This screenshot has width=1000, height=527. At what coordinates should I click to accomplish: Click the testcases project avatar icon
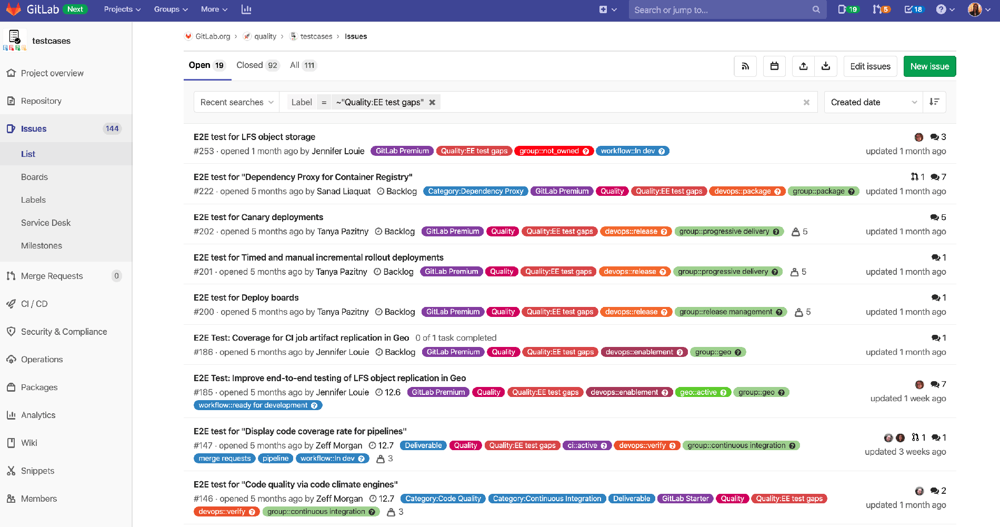click(15, 41)
